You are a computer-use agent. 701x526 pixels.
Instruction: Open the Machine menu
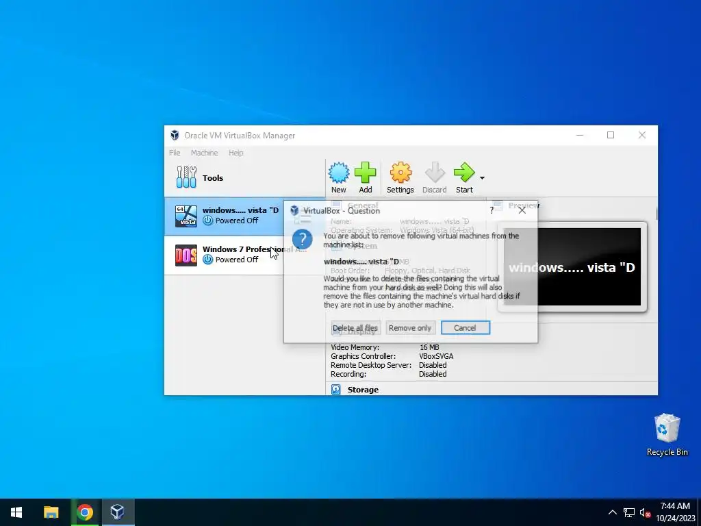click(204, 153)
